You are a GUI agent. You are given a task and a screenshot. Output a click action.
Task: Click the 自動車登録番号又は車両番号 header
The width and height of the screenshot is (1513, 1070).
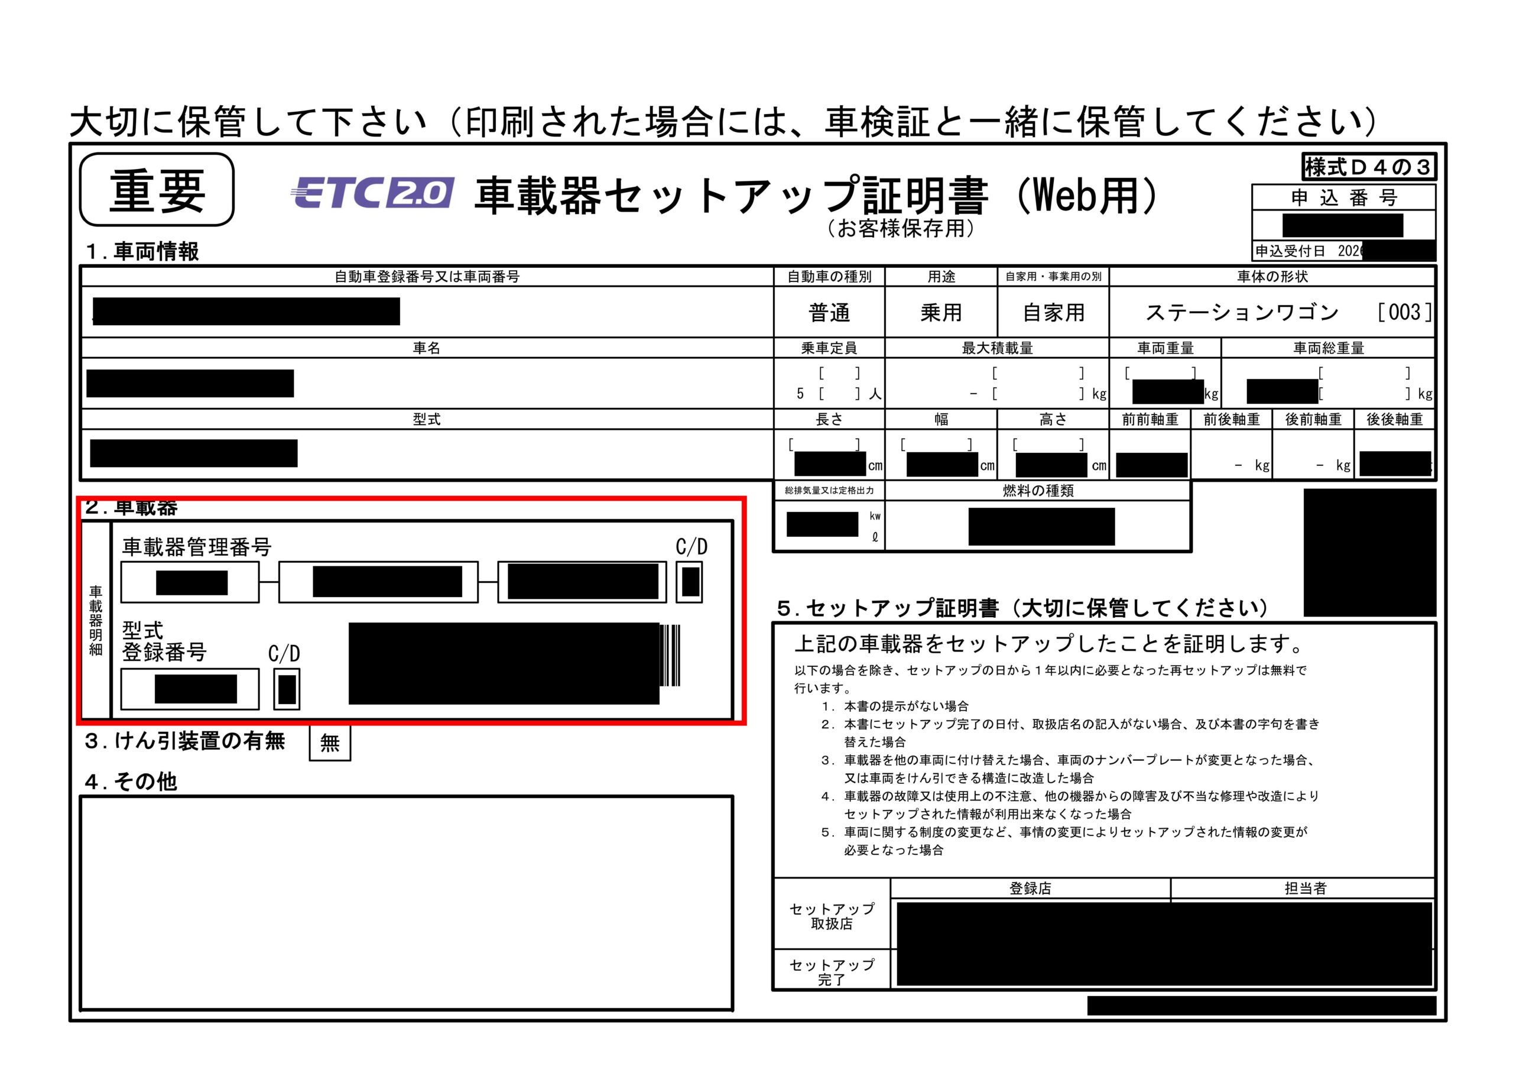click(427, 277)
